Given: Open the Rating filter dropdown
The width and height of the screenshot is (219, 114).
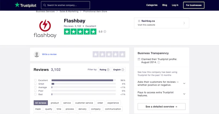Looking at the screenshot, I should [105, 70].
